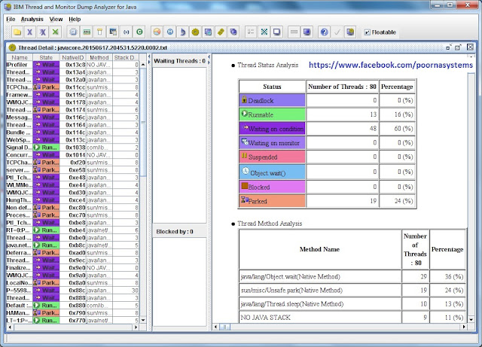This screenshot has width=482, height=347.
Task: Click the green circle toolbar icon
Action: click(x=139, y=32)
